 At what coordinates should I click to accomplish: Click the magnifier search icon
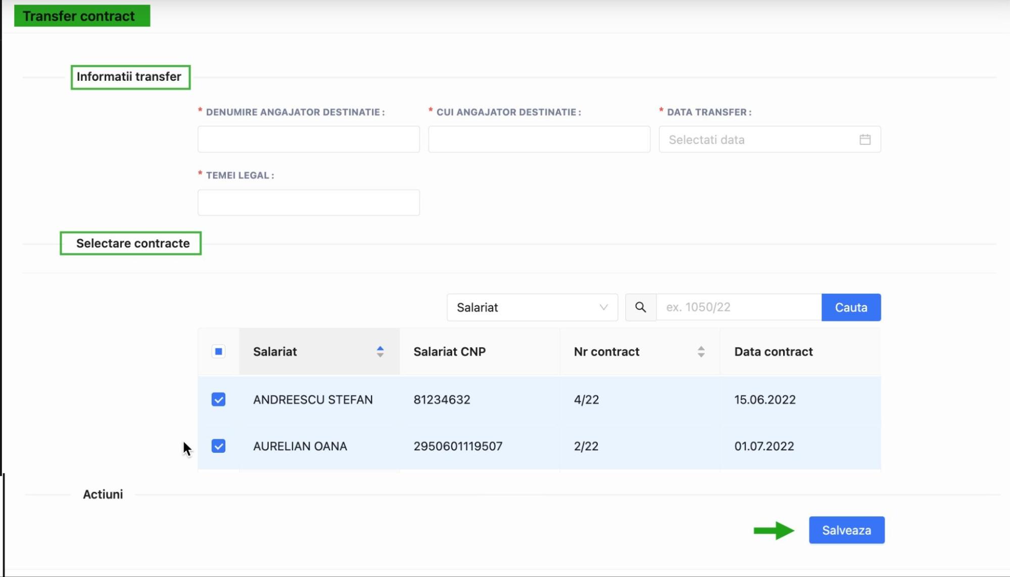(640, 307)
